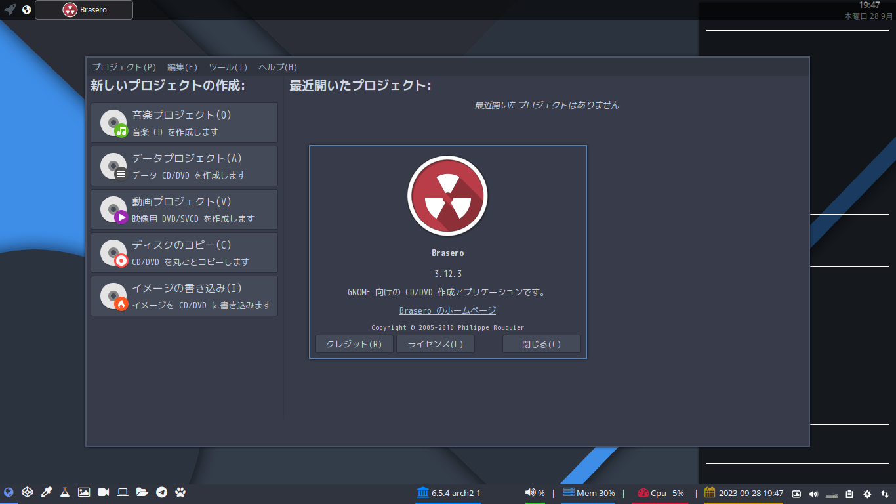Open the Tools (ツール) menu
The image size is (896, 504).
228,67
